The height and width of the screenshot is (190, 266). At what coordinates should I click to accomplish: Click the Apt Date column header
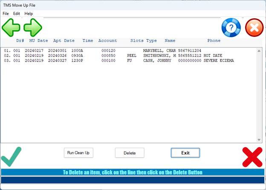(x=64, y=41)
